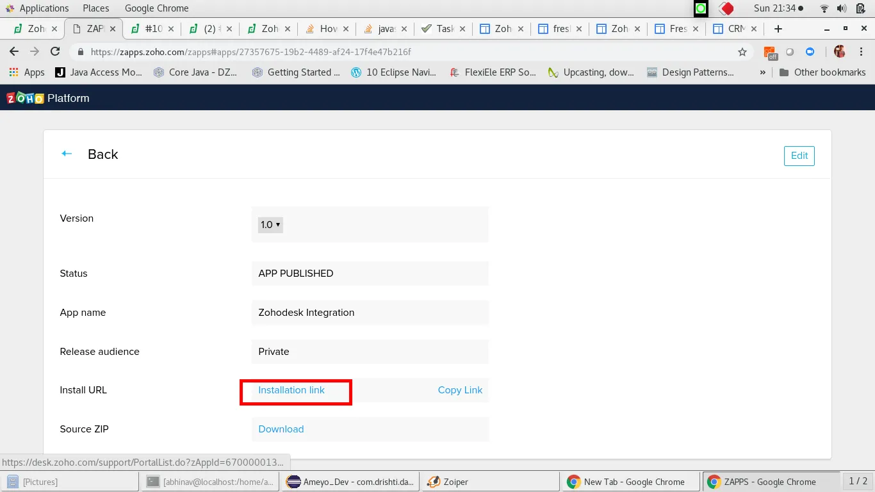Screen dimensions: 875x492
Task: Open the Core Java - DZ... bookmark
Action: (x=196, y=72)
